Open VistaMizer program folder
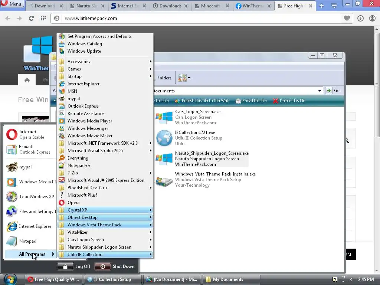380x285 pixels. 105,232
